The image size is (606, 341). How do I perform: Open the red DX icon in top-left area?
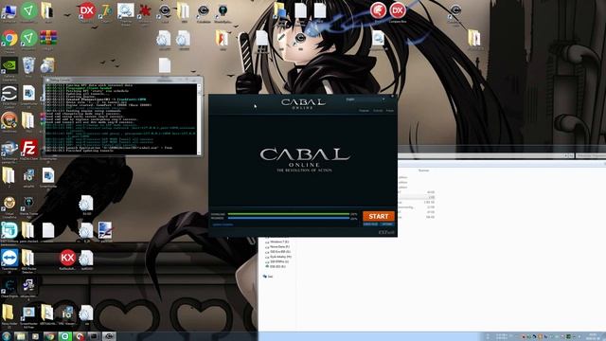coord(86,11)
